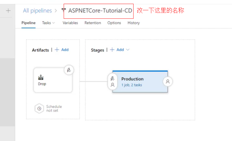Open post-deployment conditions on Production stage
The width and height of the screenshot is (232, 141).
coord(168,81)
